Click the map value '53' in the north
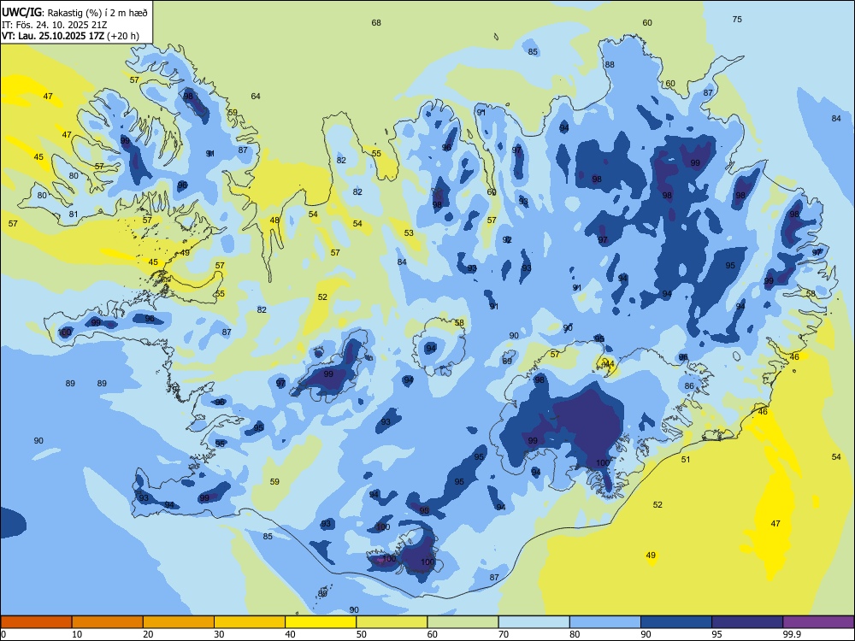Image resolution: width=855 pixels, height=641 pixels. (x=409, y=233)
